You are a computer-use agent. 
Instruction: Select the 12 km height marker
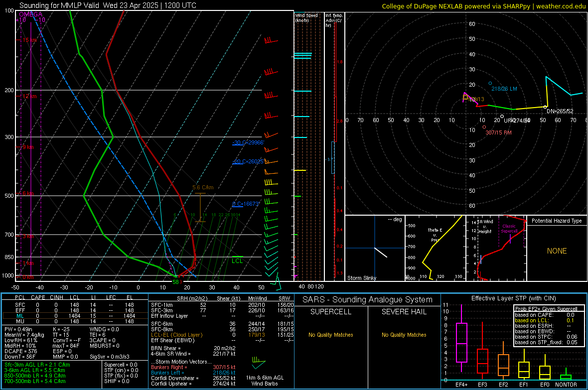(x=29, y=96)
